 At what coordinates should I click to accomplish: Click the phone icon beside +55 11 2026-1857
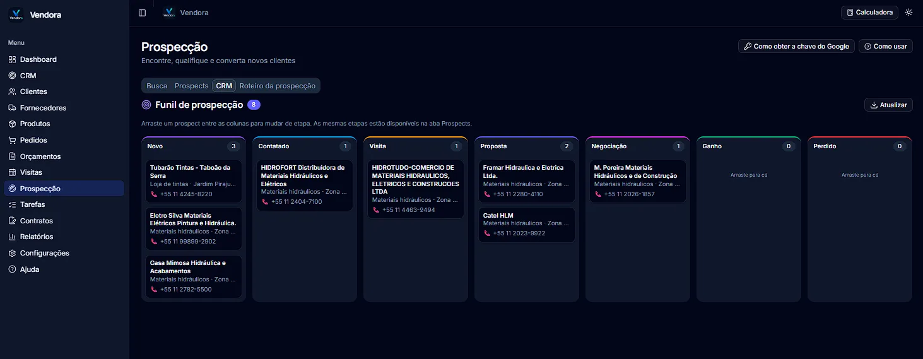[598, 194]
